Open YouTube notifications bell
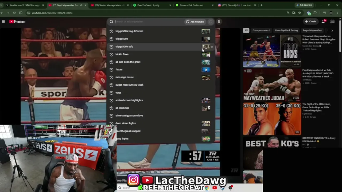This screenshot has height=192, width=342. click(323, 21)
